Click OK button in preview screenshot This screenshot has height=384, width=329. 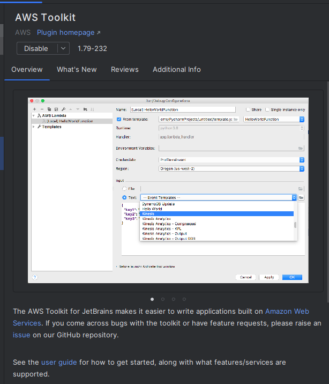292,277
